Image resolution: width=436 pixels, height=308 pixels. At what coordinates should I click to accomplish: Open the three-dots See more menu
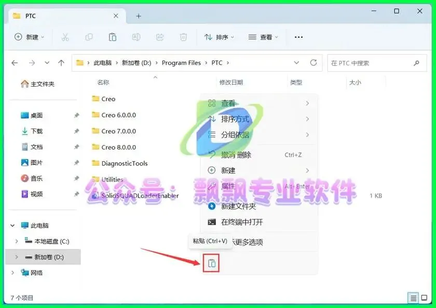[x=298, y=37]
